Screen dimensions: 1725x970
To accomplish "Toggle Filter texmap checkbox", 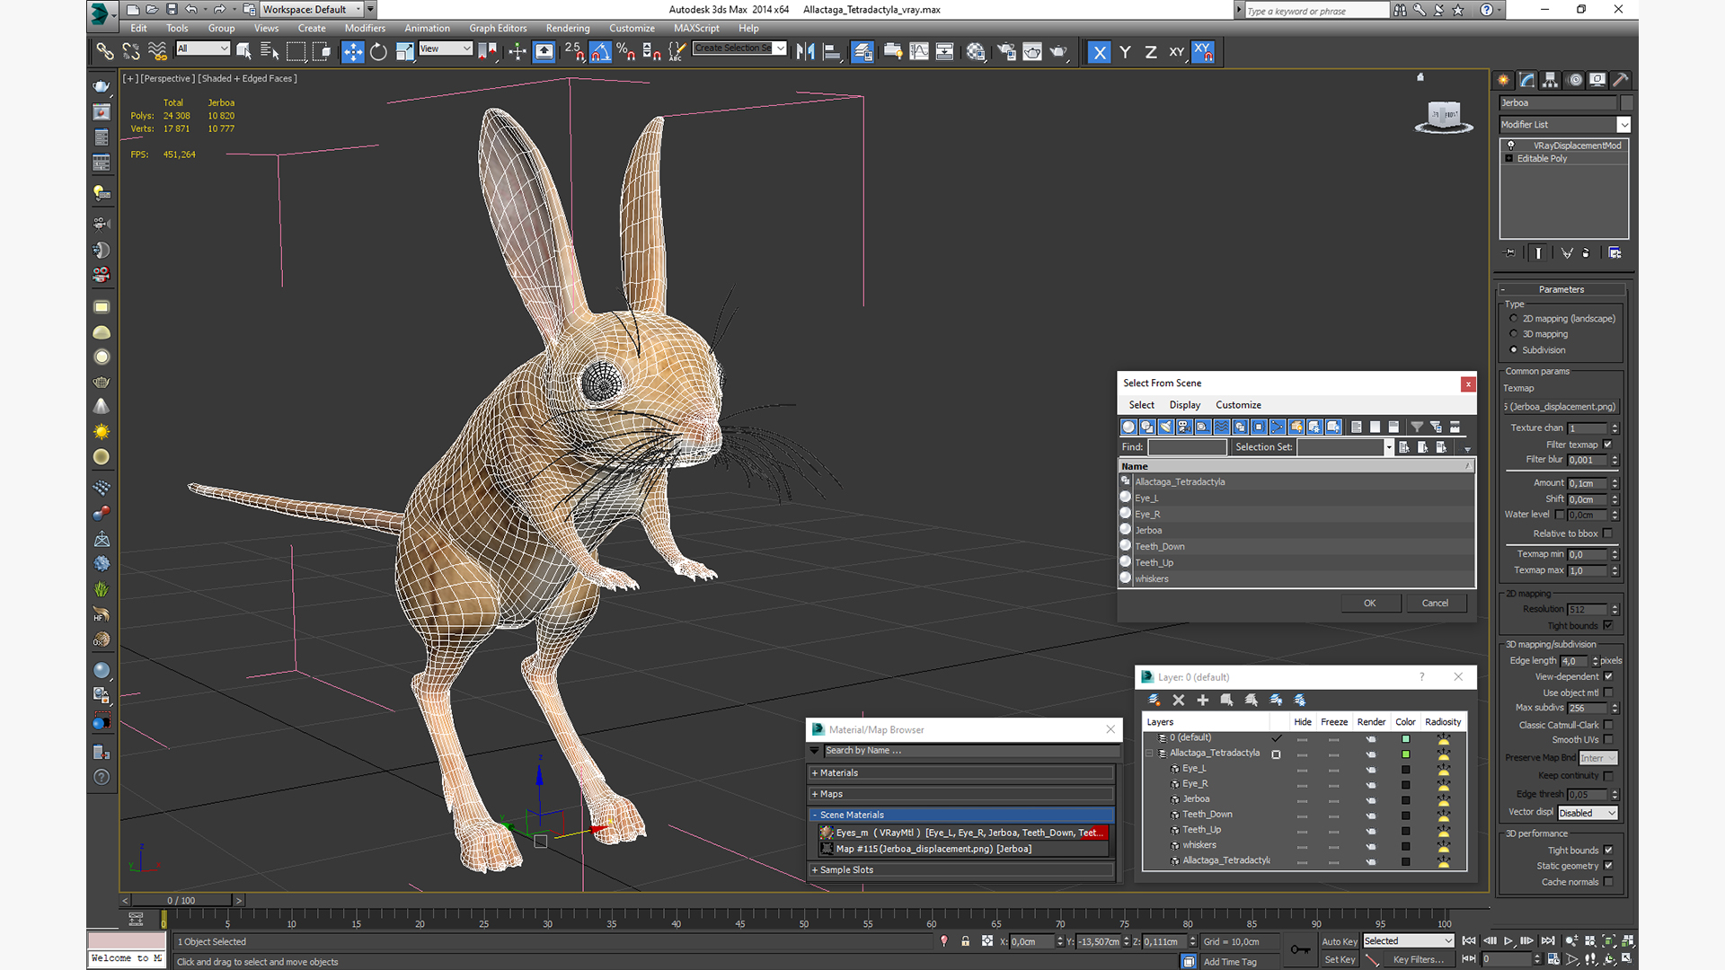I will tap(1608, 445).
